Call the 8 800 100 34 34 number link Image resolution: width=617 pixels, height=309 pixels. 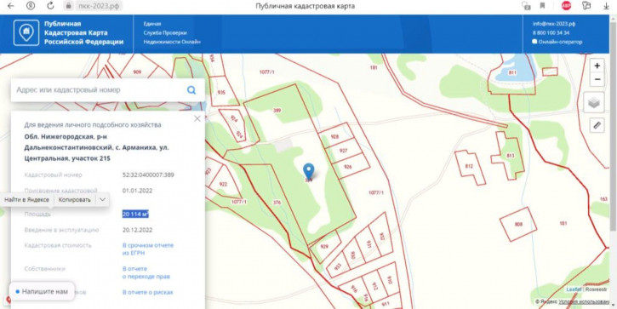click(x=551, y=33)
